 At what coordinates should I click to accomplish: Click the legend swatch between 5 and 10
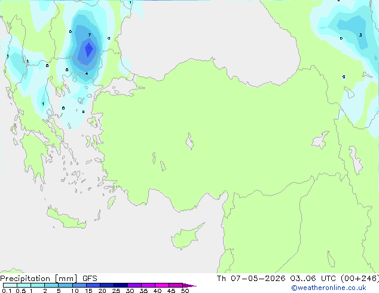tap(65, 285)
